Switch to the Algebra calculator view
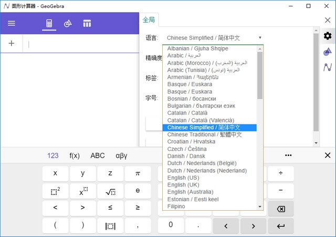Screen dimensions: 336x237 [x=49, y=24]
